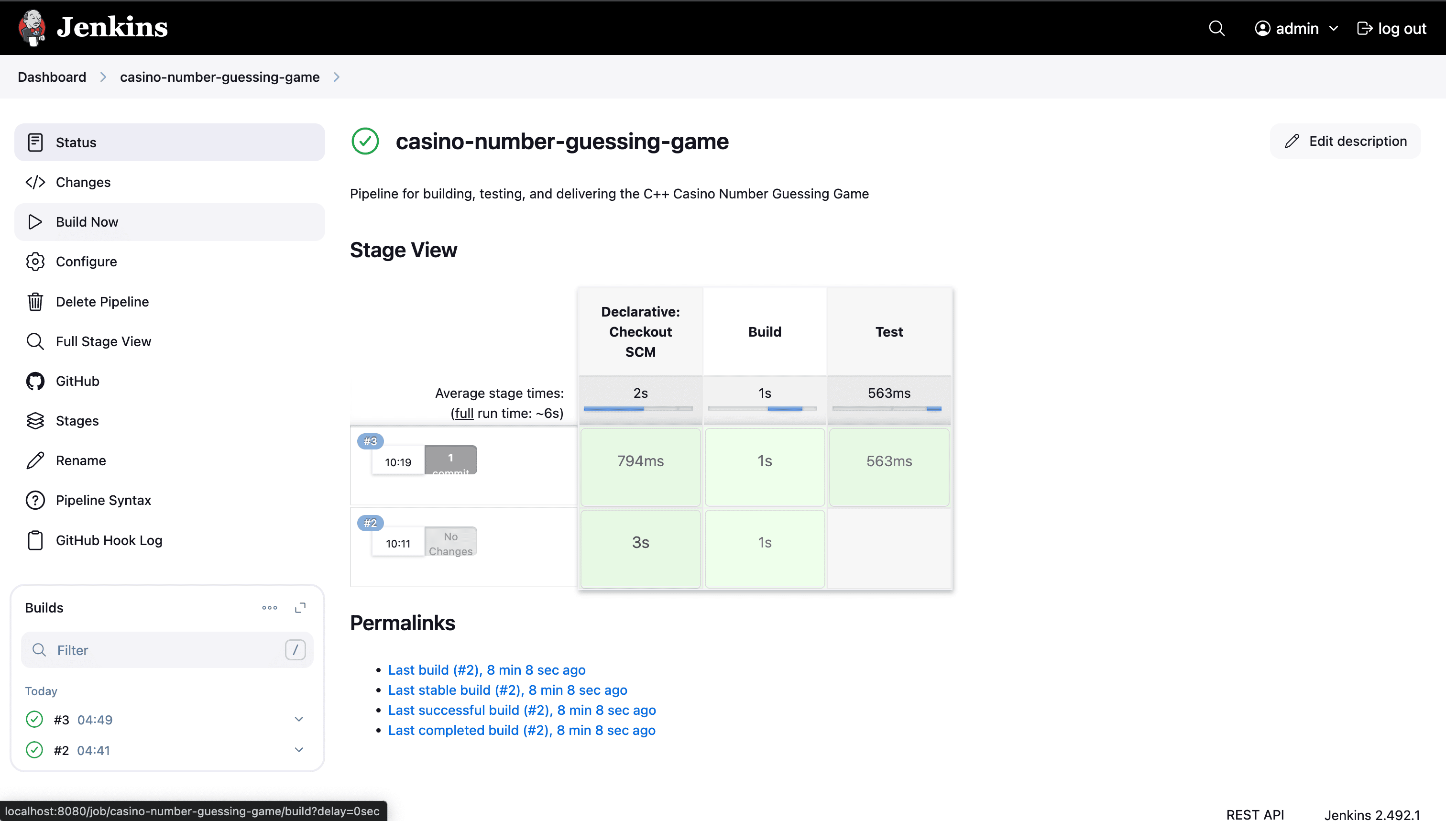Click the Jenkins logo icon

click(32, 27)
